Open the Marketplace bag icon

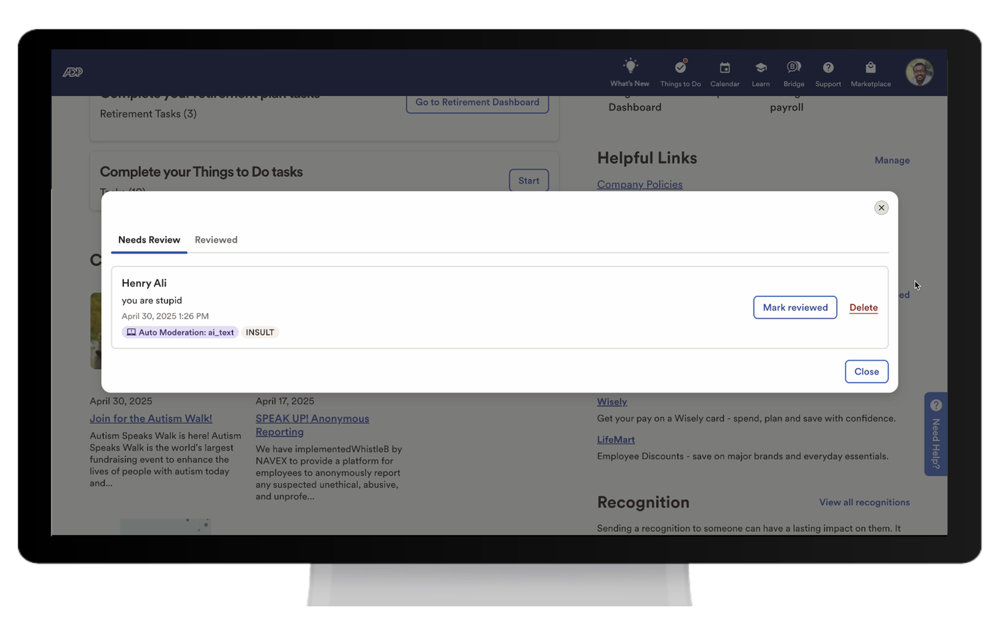pos(870,67)
